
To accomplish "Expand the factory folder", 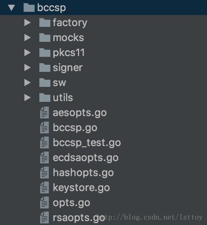I will tap(27, 22).
